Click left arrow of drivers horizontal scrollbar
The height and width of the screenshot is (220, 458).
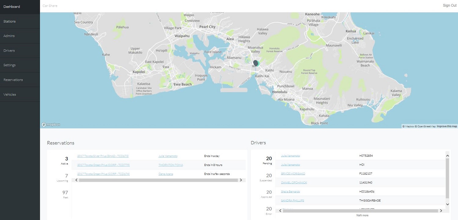[280, 211]
